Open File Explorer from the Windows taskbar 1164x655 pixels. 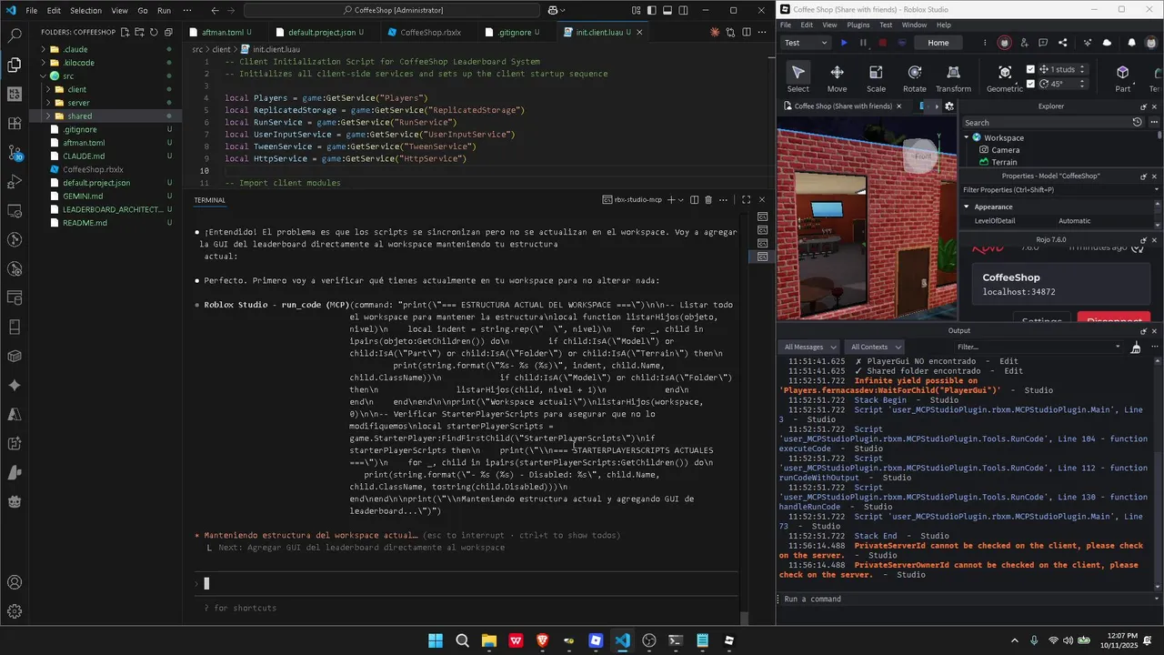pyautogui.click(x=488, y=640)
